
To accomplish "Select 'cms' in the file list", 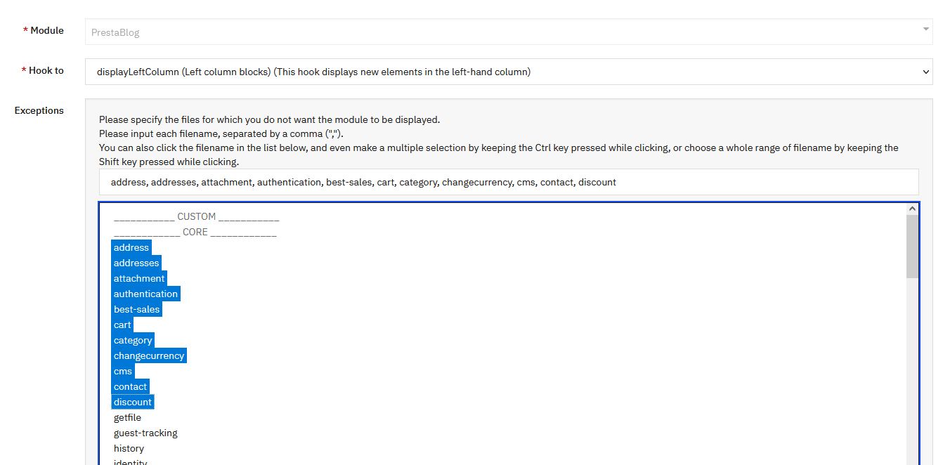I will [x=123, y=371].
